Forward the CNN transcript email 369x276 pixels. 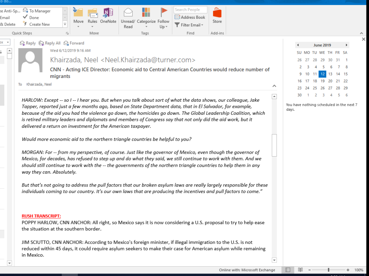pyautogui.click(x=74, y=43)
